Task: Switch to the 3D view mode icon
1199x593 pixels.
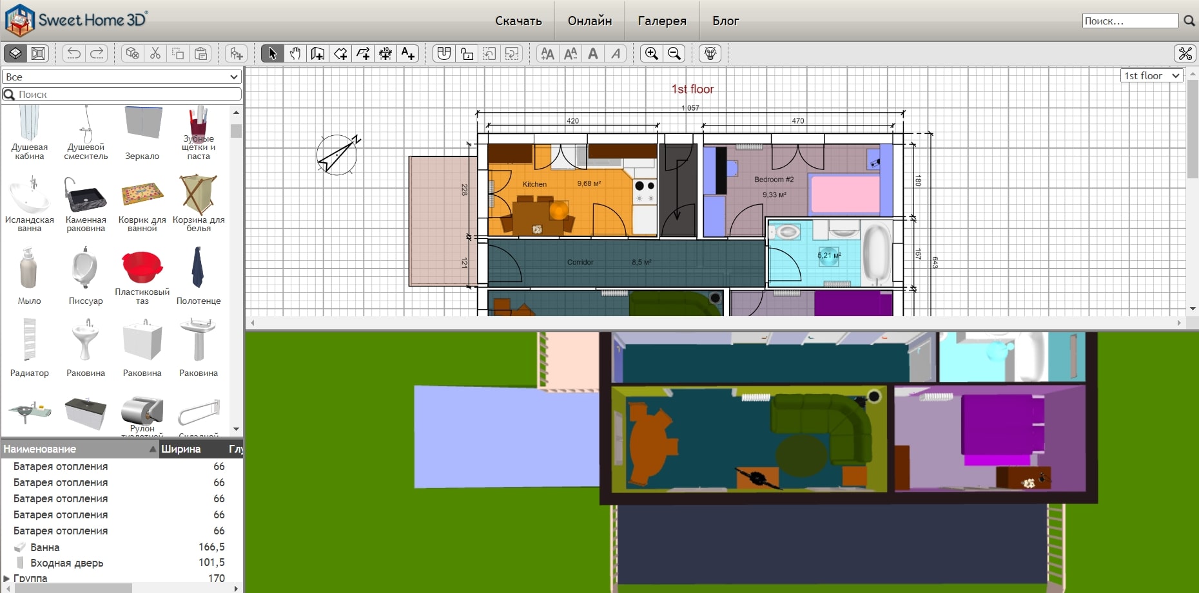Action: 39,53
